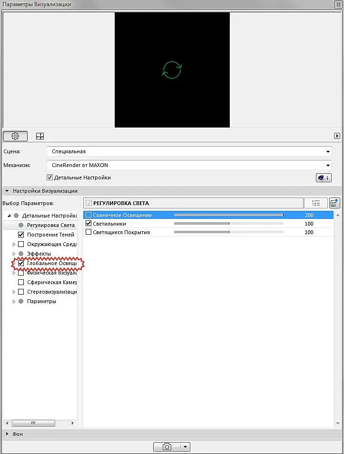The image size is (344, 454).
Task: Adjust the Солнечное Освещение slider
Action: point(229,215)
